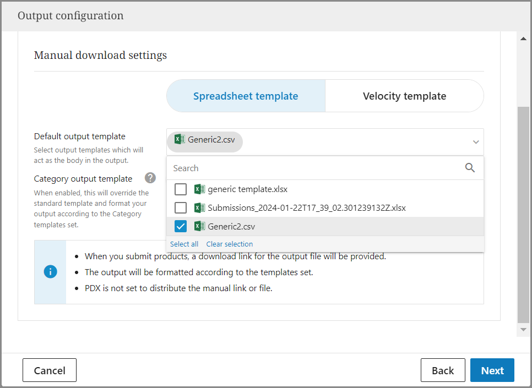The width and height of the screenshot is (532, 388).
Task: Switch to Velocity template tab
Action: [x=404, y=96]
